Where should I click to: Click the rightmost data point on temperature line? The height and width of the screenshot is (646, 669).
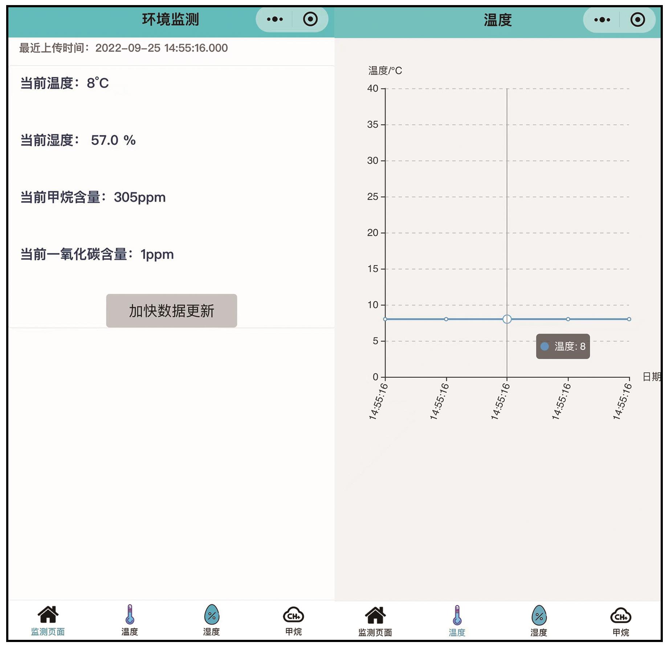(629, 319)
